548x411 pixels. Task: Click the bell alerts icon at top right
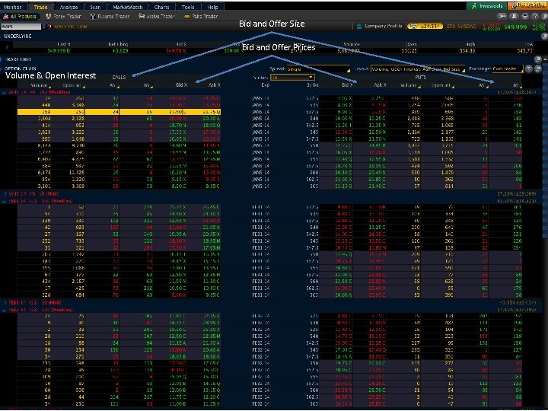tap(514, 16)
